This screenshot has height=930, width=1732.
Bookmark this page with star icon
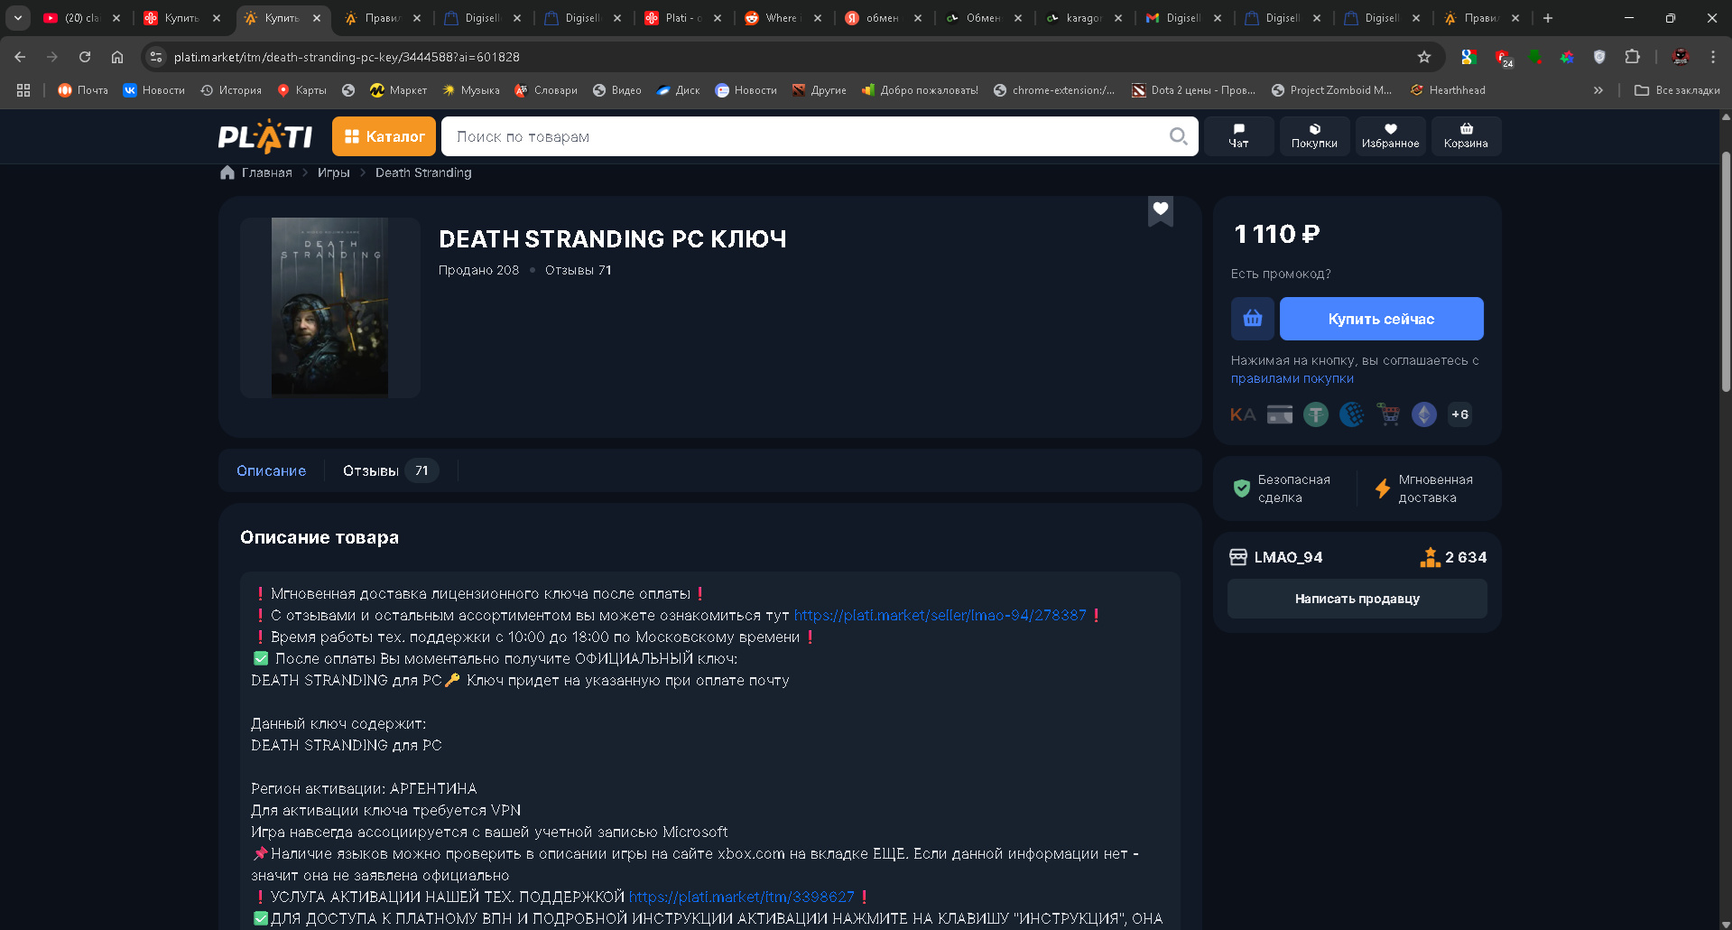coord(1424,57)
